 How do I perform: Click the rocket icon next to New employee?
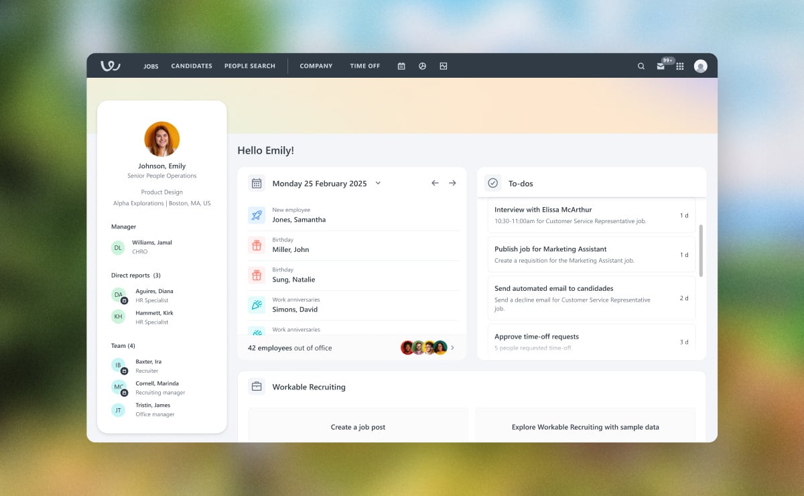256,214
